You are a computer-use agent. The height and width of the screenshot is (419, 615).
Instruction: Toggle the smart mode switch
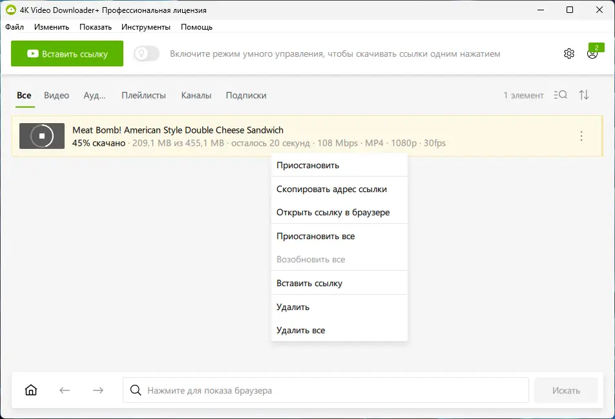[147, 54]
